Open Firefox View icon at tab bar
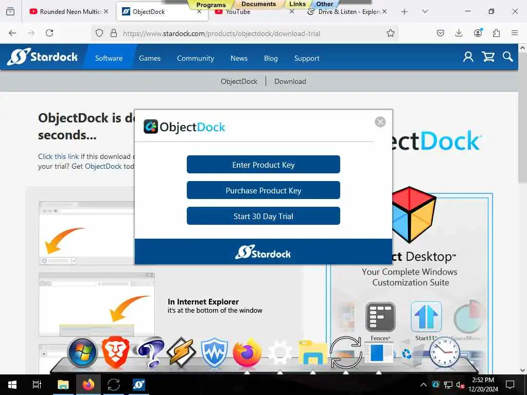The image size is (527, 395). pos(10,11)
